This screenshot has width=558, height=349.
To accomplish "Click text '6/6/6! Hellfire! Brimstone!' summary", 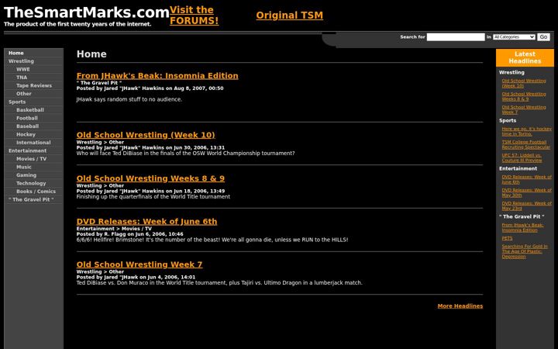I will point(212,240).
